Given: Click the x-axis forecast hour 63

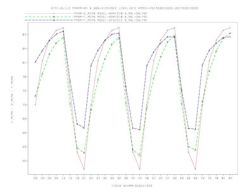Looking at the screenshot, I should point(182,178).
